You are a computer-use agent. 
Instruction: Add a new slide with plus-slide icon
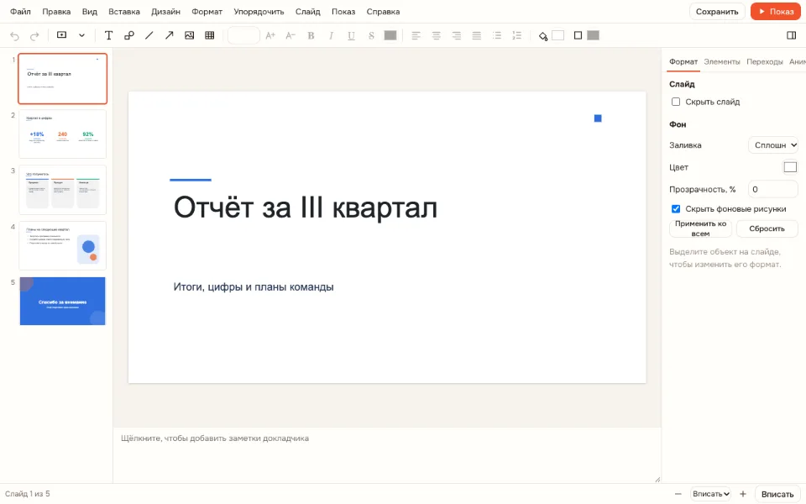pos(61,35)
